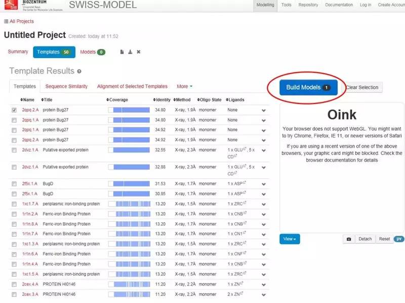Click the coverage bar of BugD 31.53 row
This screenshot has height=303, width=405.
tap(129, 184)
